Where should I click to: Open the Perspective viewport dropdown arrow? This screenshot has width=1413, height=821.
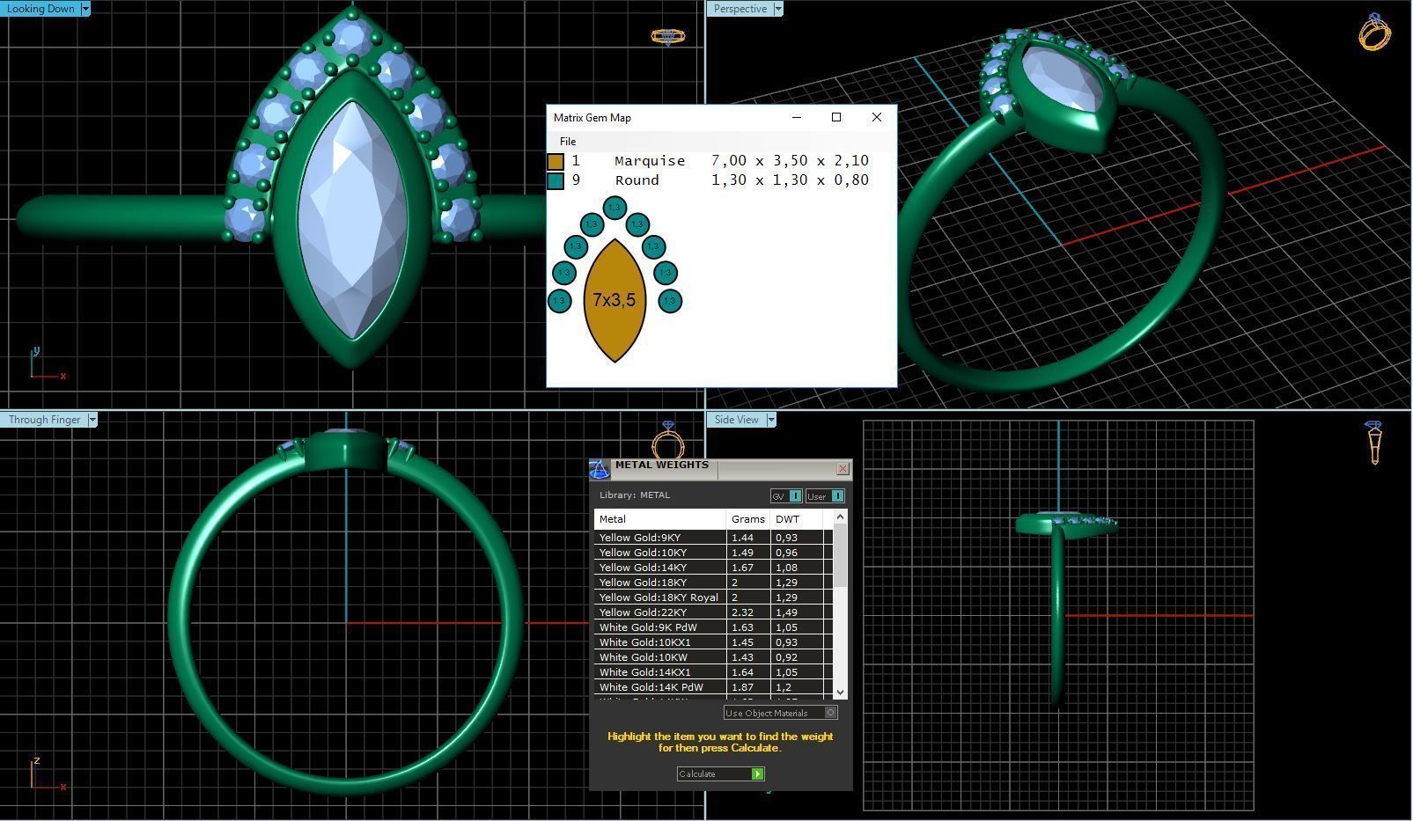778,9
